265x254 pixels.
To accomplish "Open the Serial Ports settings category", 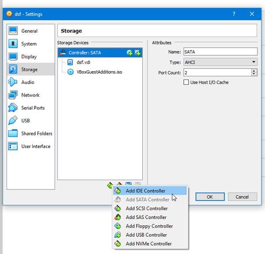I will (x=31, y=108).
